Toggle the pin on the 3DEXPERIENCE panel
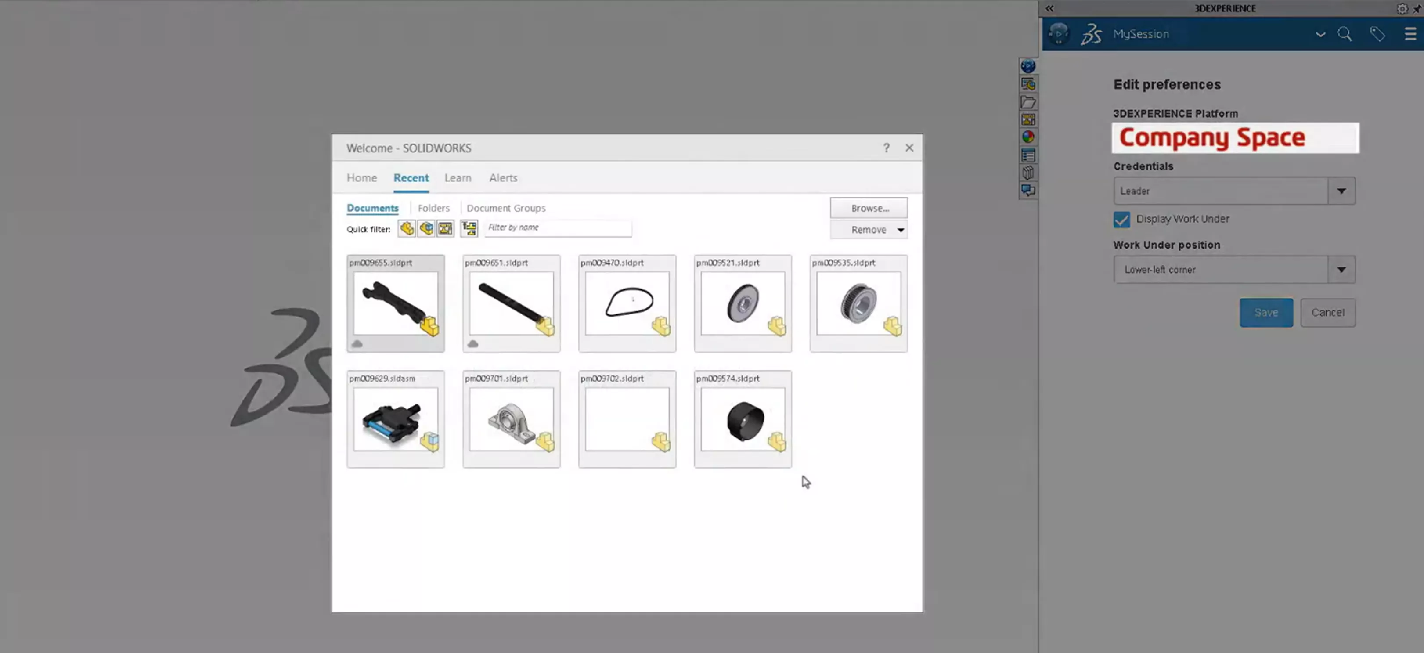Image resolution: width=1424 pixels, height=653 pixels. [1418, 8]
